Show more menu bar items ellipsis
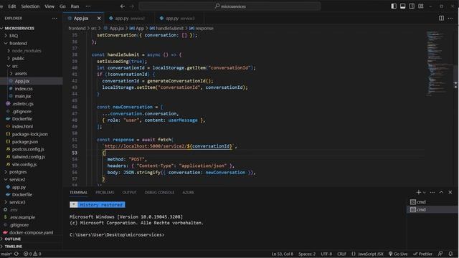The width and height of the screenshot is (459, 258). [x=87, y=6]
